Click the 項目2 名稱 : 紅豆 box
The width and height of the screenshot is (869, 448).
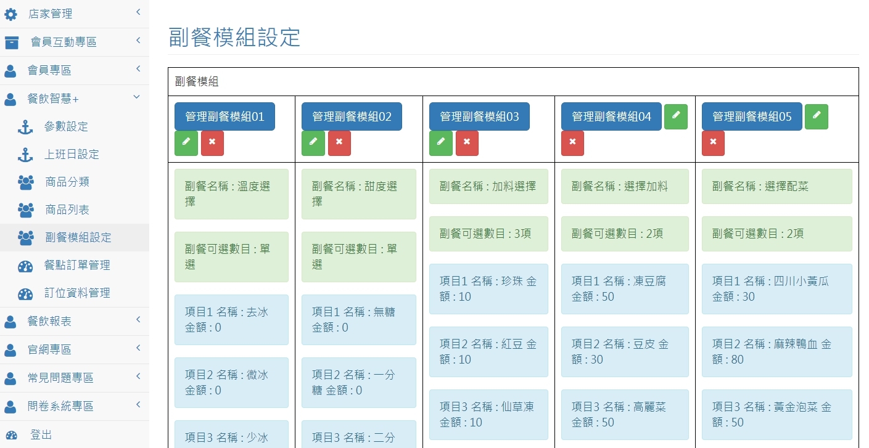click(x=488, y=352)
